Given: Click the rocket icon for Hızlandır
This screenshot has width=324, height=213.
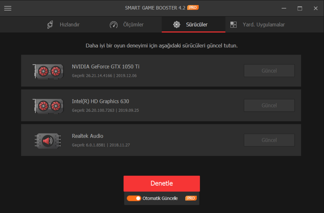Looking at the screenshot, I should (50, 25).
